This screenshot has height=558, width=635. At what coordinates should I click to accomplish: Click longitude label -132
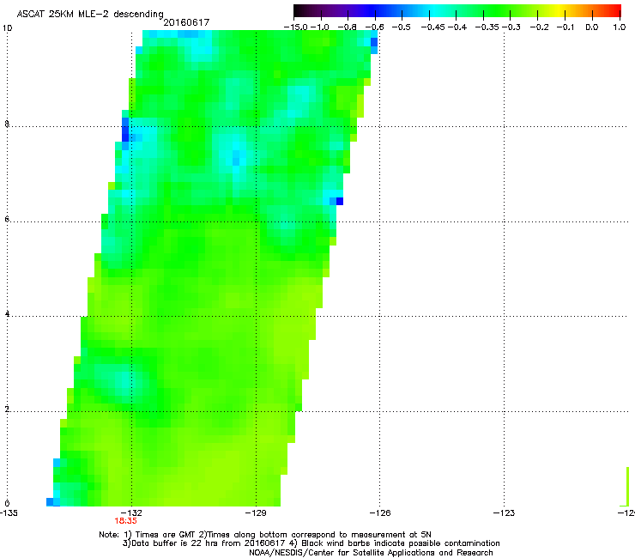click(x=131, y=513)
